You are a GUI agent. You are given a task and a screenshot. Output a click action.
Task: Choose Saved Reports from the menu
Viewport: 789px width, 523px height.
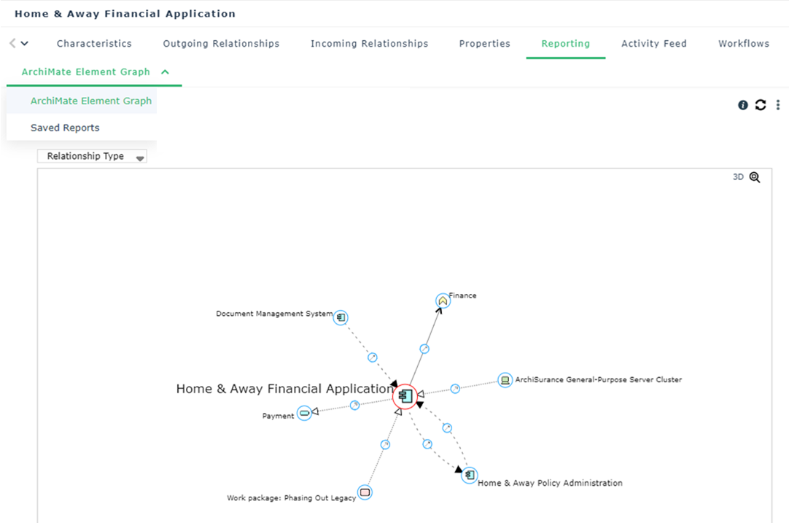tap(65, 128)
